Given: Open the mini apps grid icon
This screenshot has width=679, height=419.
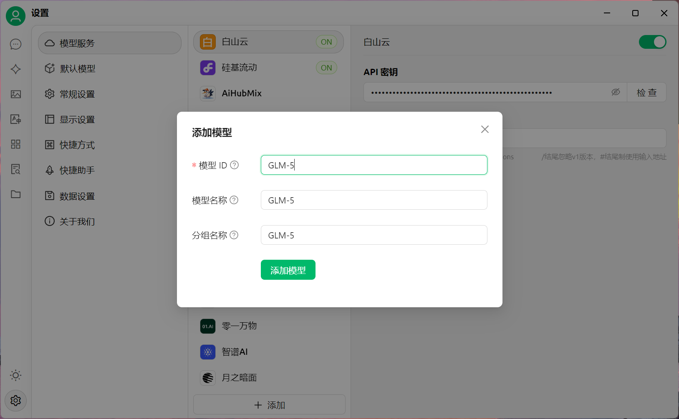Looking at the screenshot, I should point(16,144).
